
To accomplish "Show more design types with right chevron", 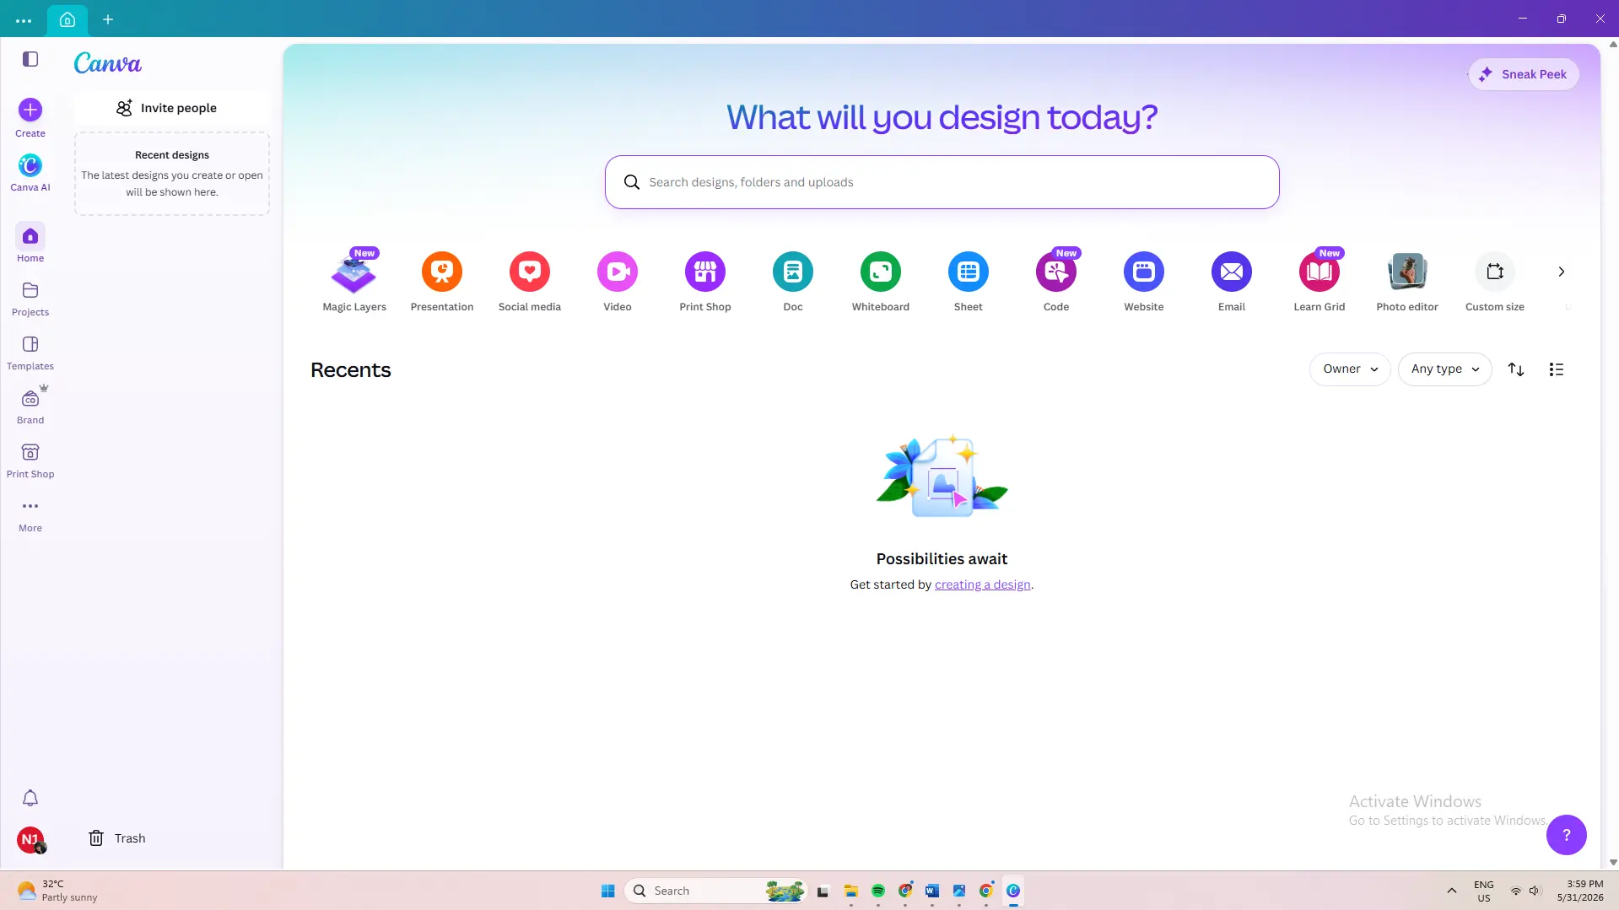I will point(1562,272).
